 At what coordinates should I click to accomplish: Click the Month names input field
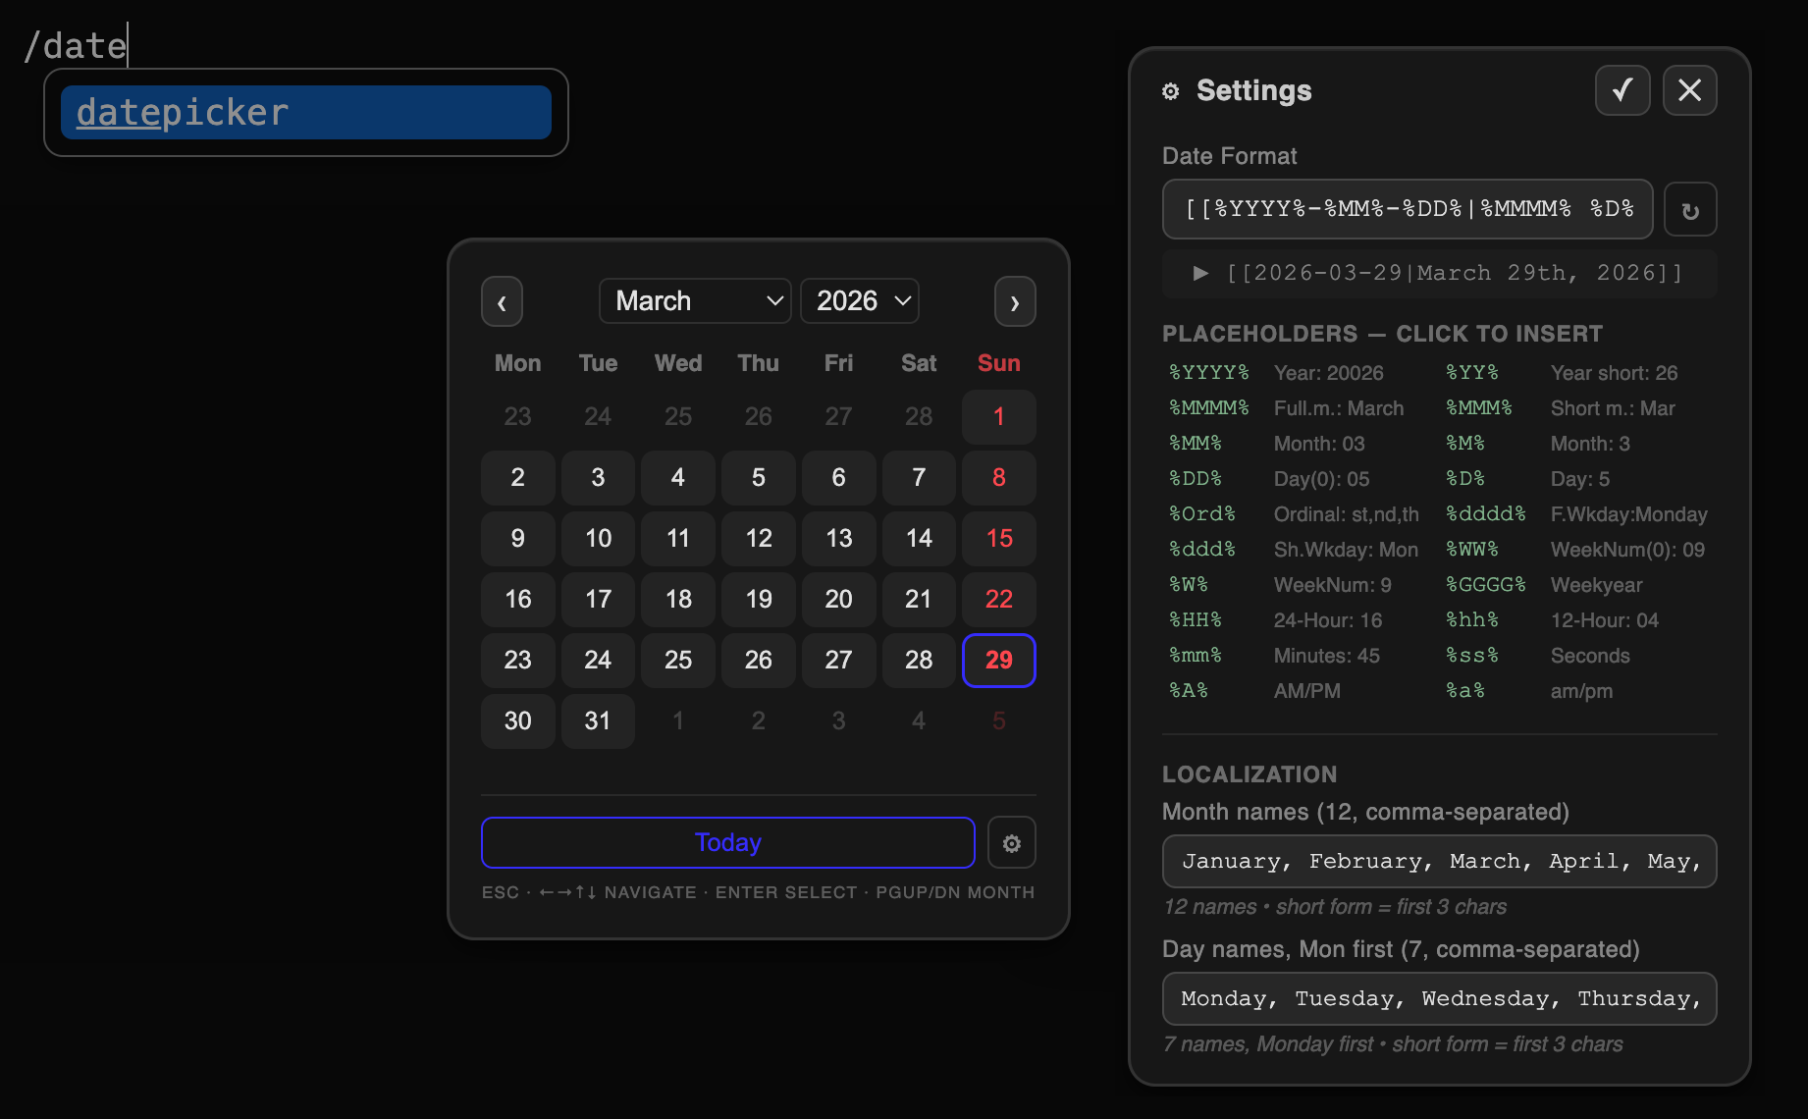click(1439, 862)
